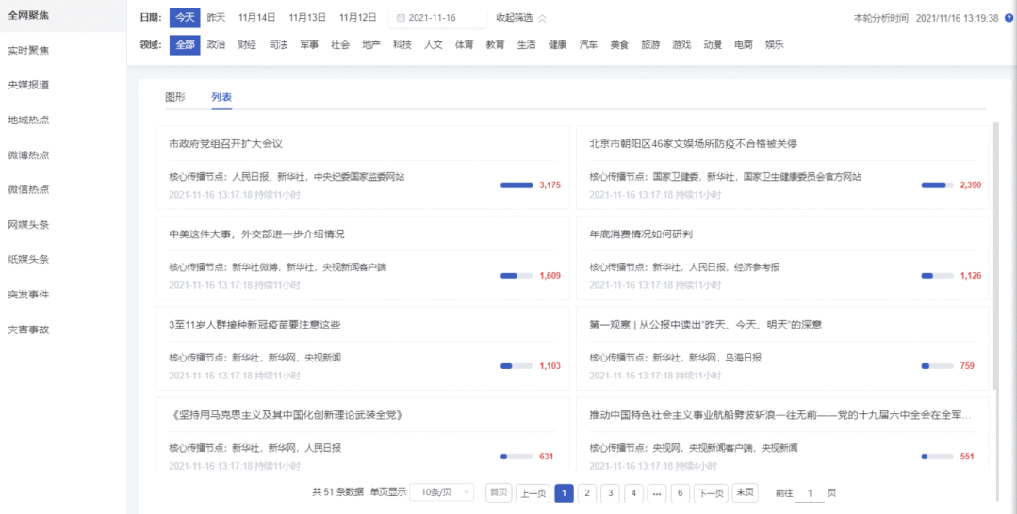Select the 昨天 date filter
Screen dimensions: 1017x514
217,18
